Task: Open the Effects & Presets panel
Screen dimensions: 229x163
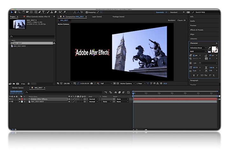Action: [197, 30]
